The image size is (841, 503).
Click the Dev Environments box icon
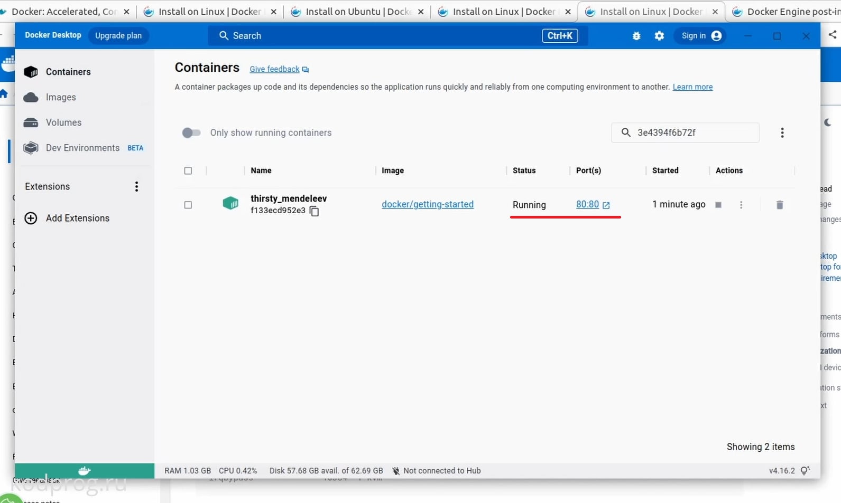(31, 148)
